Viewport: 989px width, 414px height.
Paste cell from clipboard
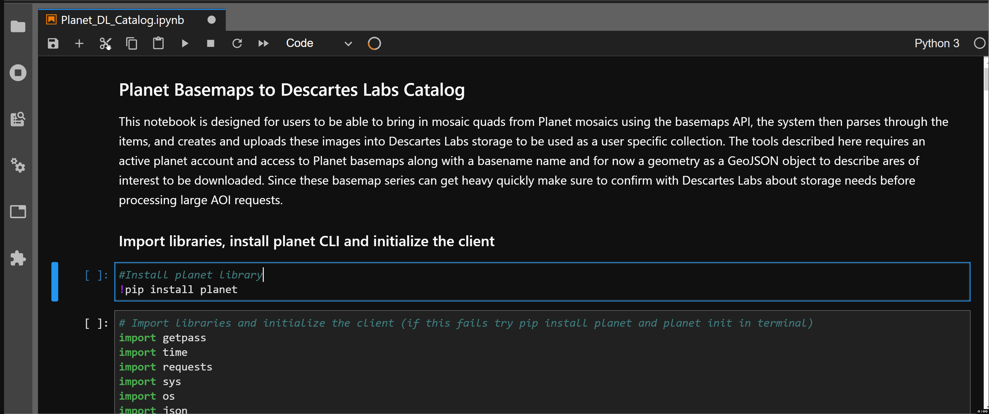tap(158, 43)
